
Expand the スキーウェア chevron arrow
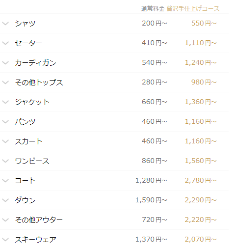(5, 240)
